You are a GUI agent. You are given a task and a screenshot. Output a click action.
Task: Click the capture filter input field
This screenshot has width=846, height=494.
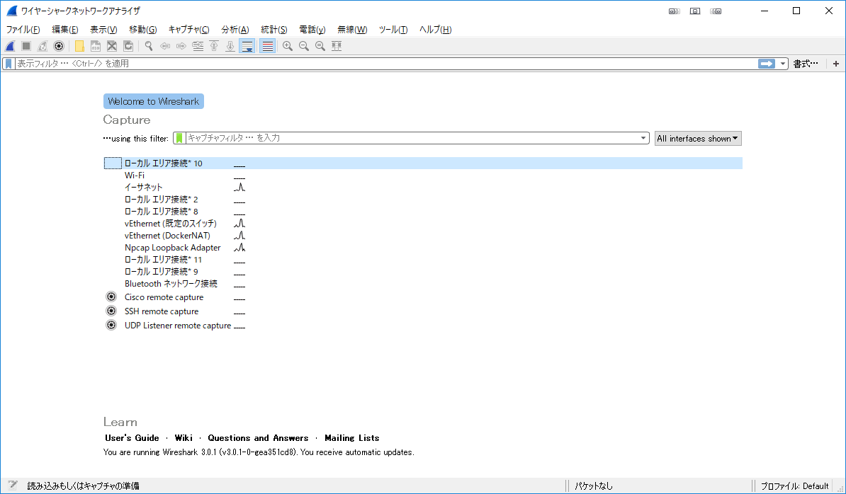coord(412,138)
